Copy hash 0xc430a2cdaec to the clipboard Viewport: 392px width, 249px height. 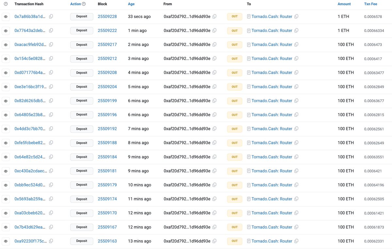point(51,171)
